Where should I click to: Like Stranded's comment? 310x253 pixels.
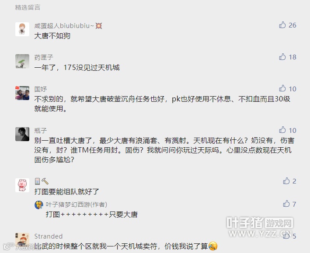click(x=286, y=236)
